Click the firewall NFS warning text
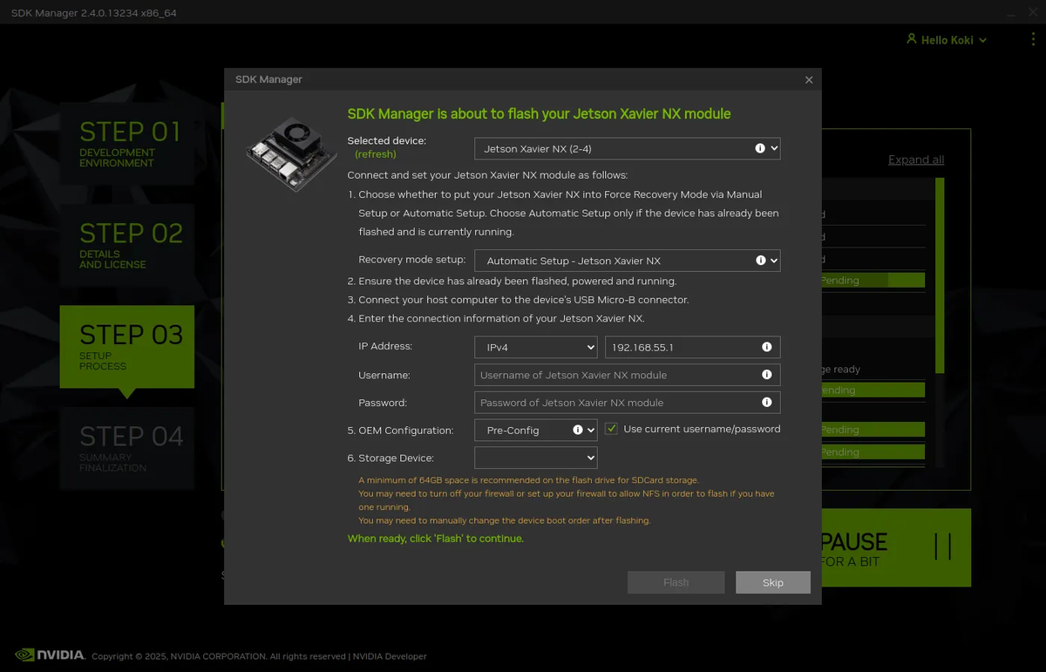Image resolution: width=1046 pixels, height=672 pixels. tap(567, 500)
